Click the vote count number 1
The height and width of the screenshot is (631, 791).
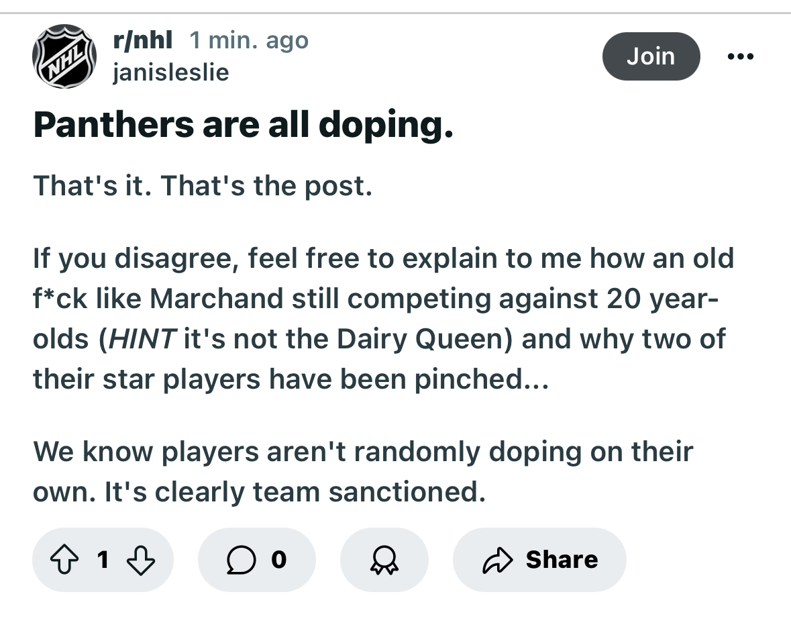[x=103, y=560]
